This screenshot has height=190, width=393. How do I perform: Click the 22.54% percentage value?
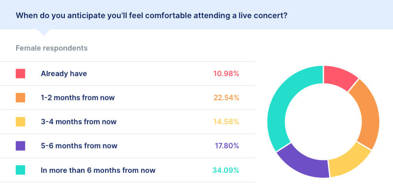(x=226, y=98)
